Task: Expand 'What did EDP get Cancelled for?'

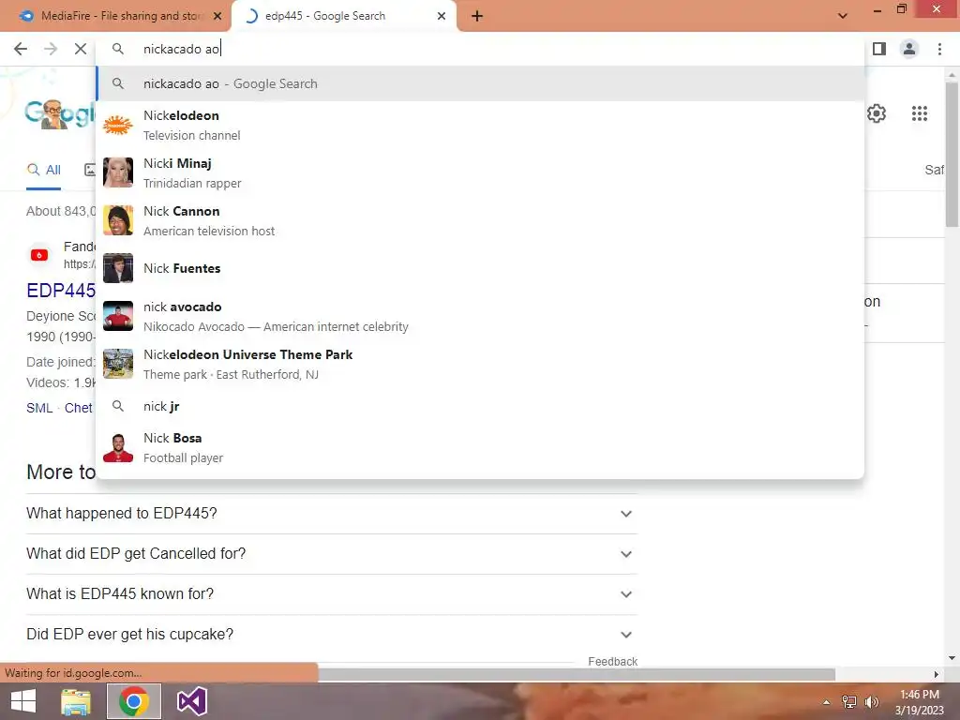Action: (331, 554)
